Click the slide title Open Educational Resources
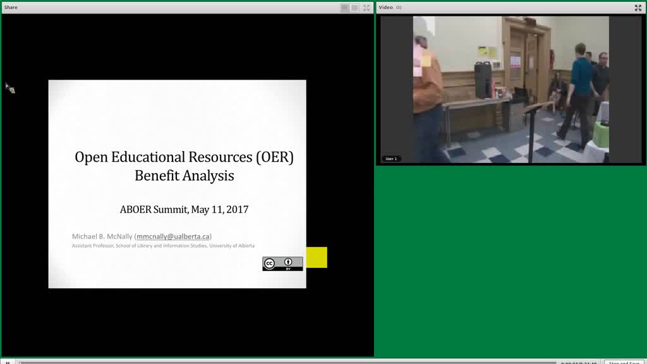647x364 pixels. [184, 157]
